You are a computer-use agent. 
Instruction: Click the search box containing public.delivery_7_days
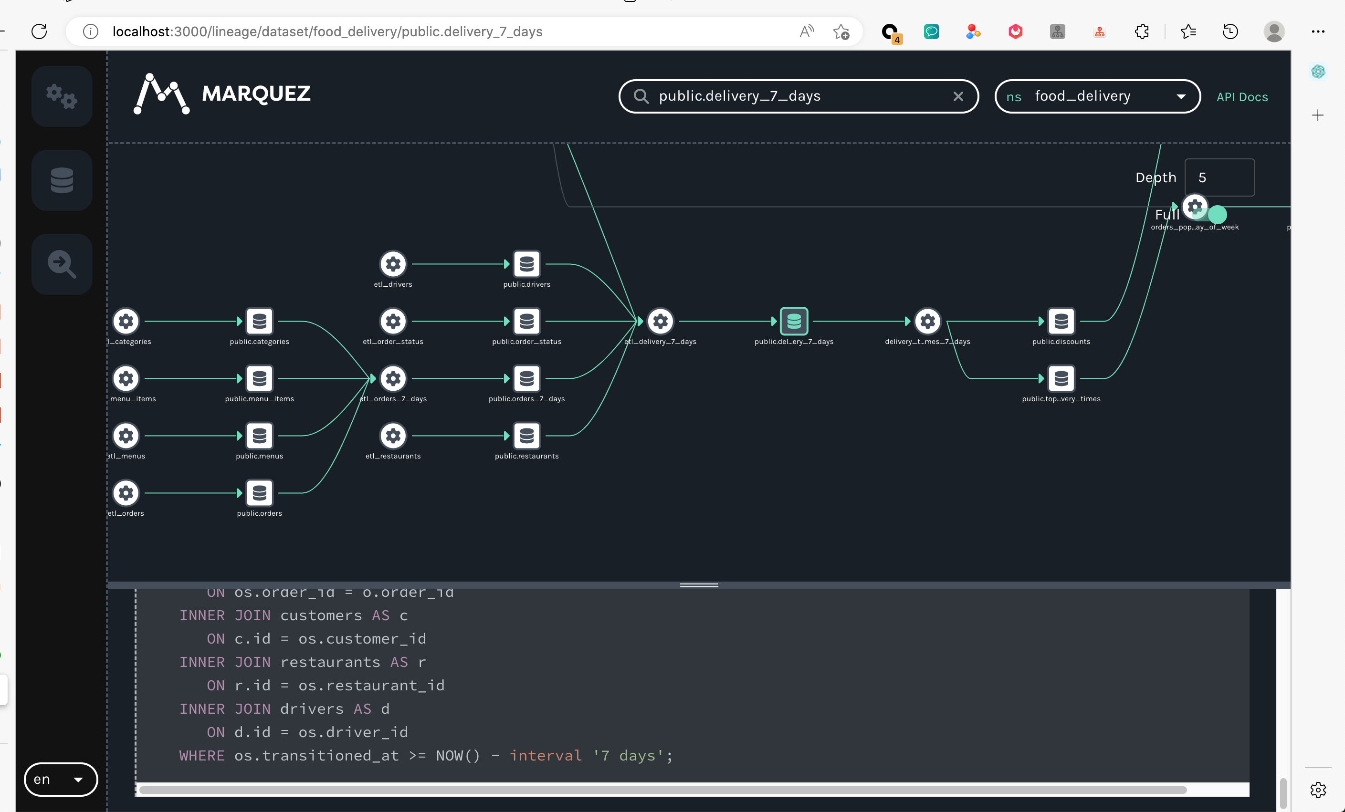coord(799,96)
